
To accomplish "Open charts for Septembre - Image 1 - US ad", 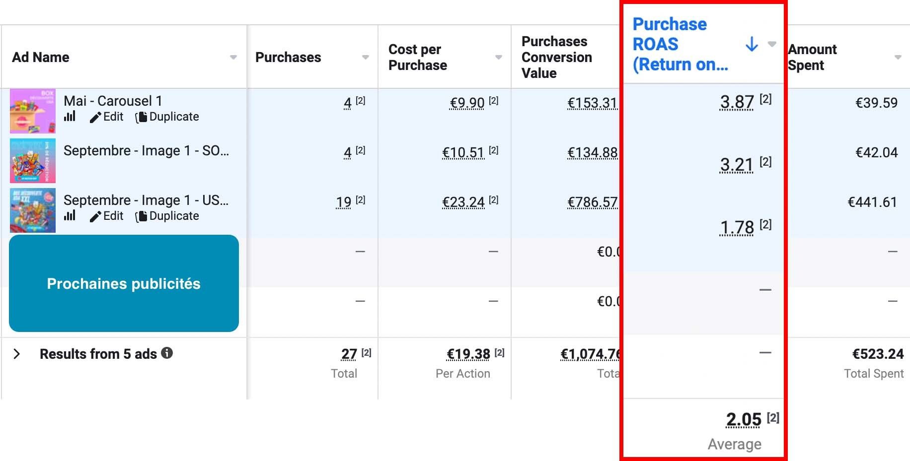I will pyautogui.click(x=70, y=216).
